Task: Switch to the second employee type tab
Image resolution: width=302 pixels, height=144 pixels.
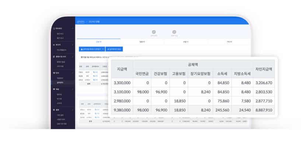Action: point(142,42)
